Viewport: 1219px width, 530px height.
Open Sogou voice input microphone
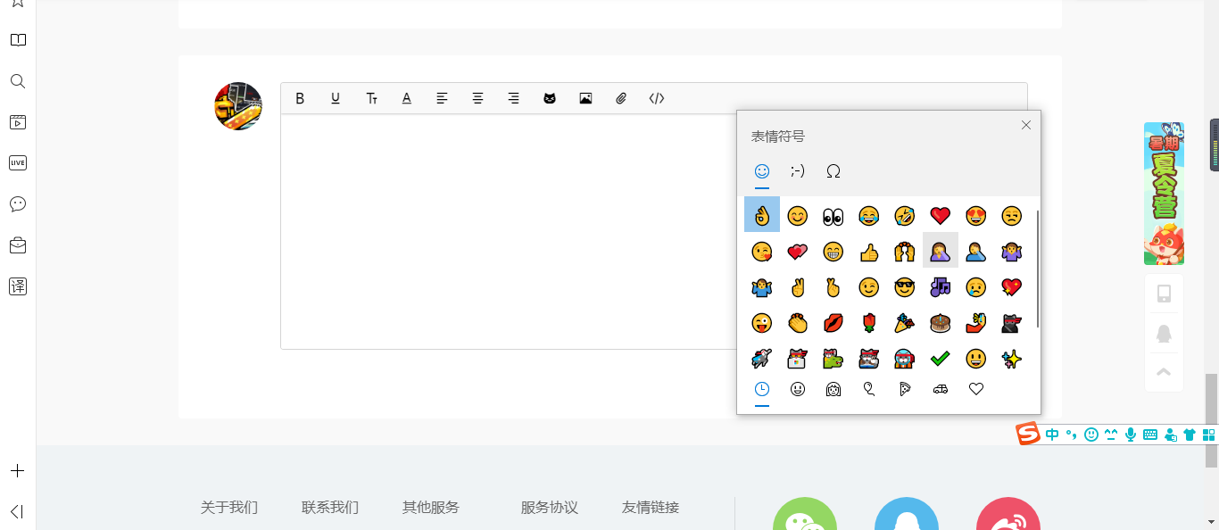(x=1131, y=435)
